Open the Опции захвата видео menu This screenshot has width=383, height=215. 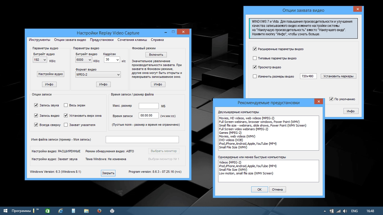(x=70, y=40)
